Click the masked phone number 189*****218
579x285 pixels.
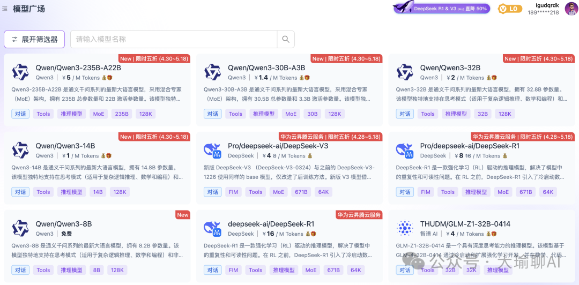click(x=543, y=12)
